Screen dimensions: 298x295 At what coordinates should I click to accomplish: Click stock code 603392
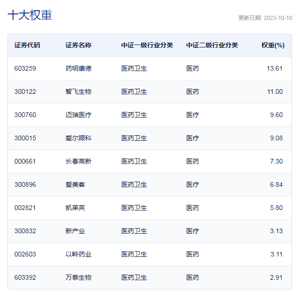[25, 277]
